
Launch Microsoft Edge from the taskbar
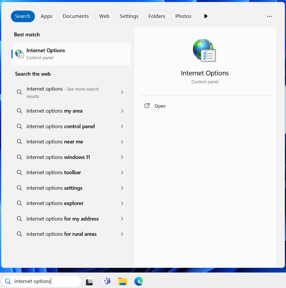138,281
